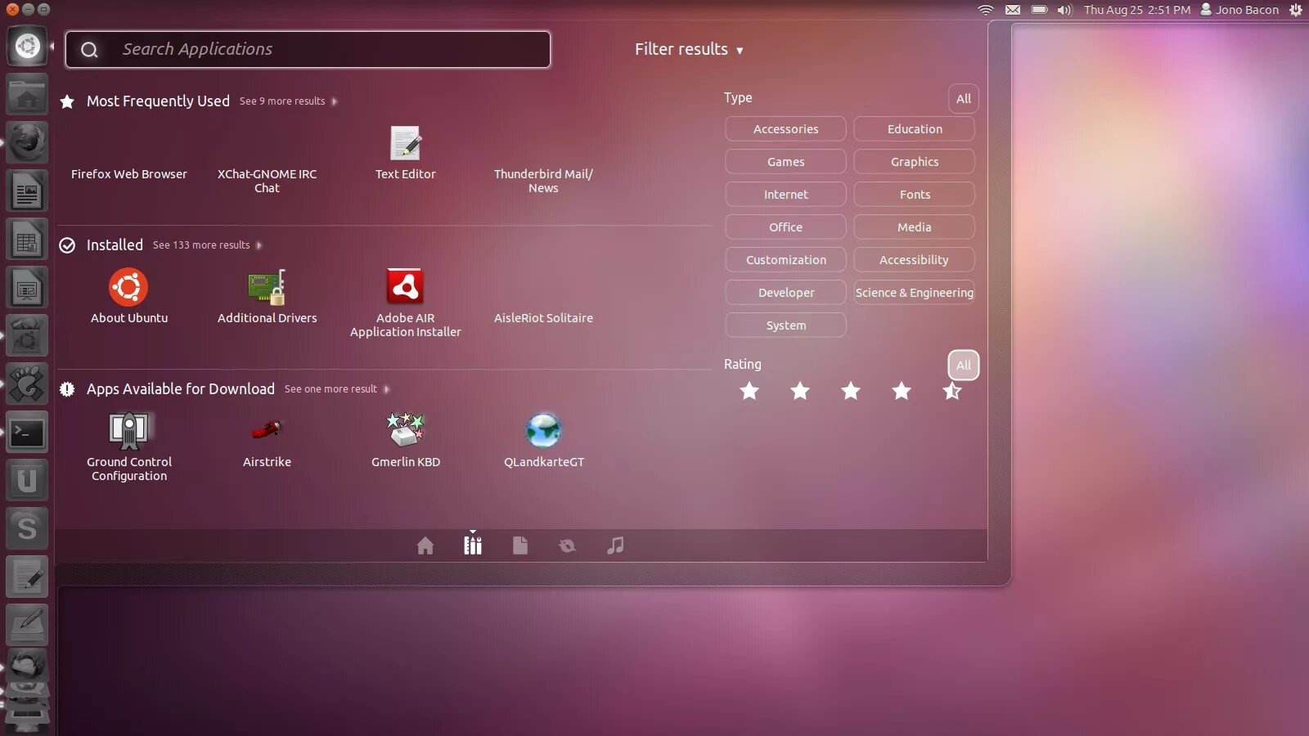Open Ubuntu One from the launcher
The width and height of the screenshot is (1309, 736).
[27, 481]
